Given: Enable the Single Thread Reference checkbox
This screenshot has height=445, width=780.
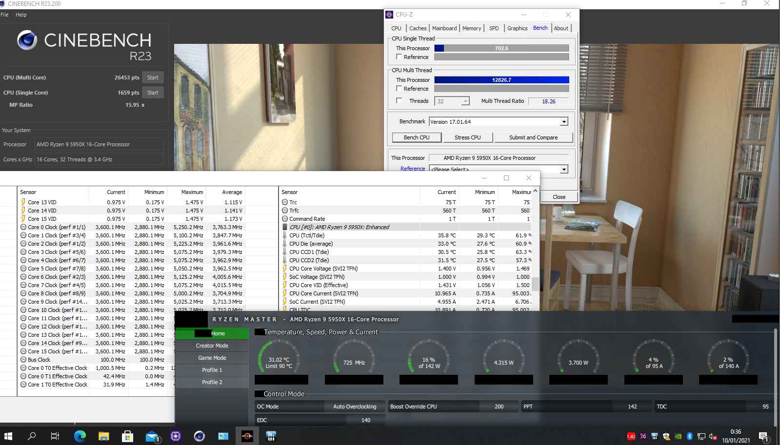Looking at the screenshot, I should pyautogui.click(x=399, y=57).
